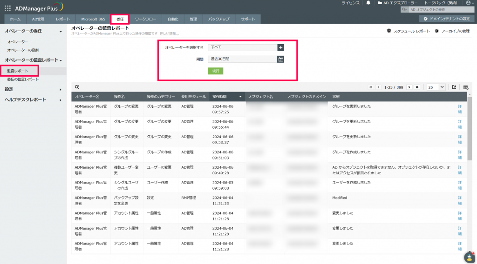Open the rows-per-page dropdown showing 25

point(436,87)
